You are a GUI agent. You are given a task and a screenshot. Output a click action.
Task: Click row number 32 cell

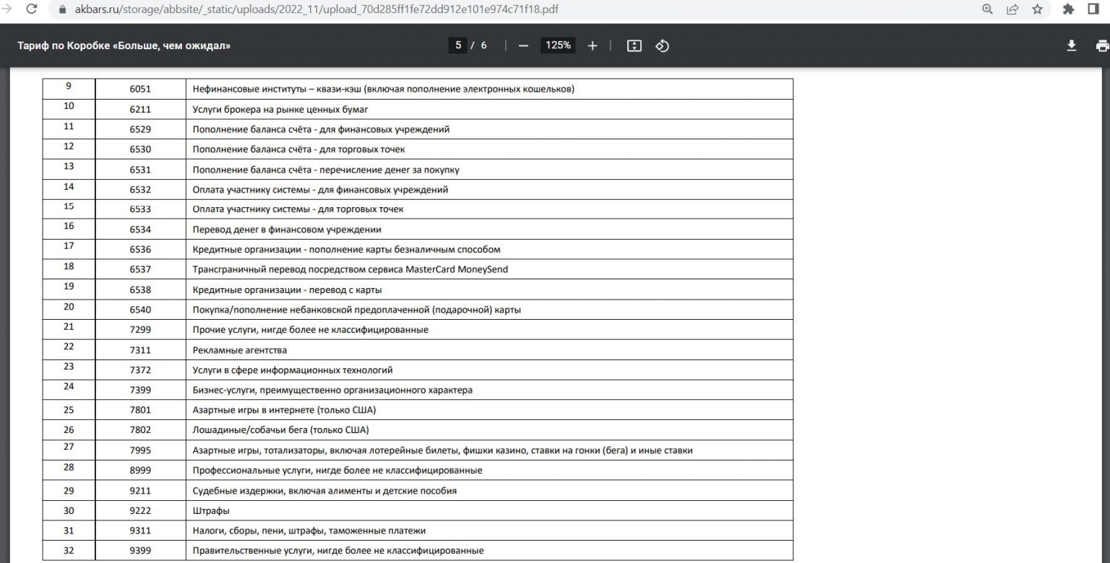tap(69, 551)
